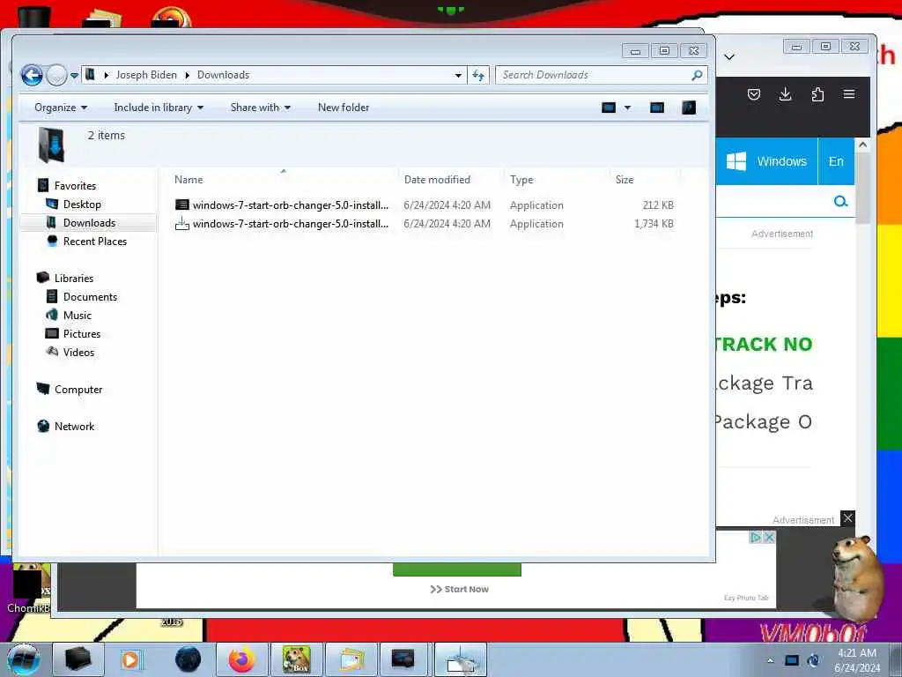Click the Firefox extensions puzzle icon

tap(817, 94)
